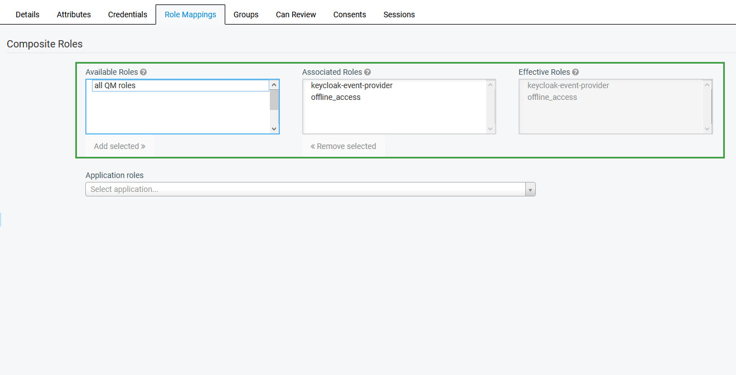Go to the Credentials tab

[128, 15]
